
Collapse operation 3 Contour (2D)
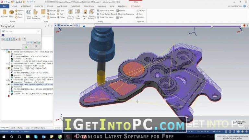pos(7,68)
